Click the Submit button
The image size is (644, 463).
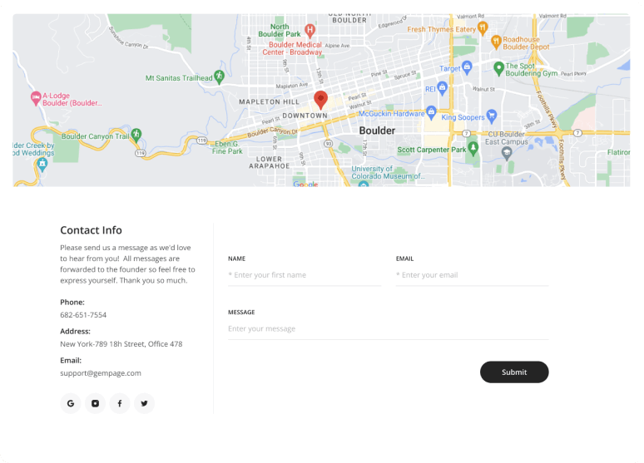(514, 372)
